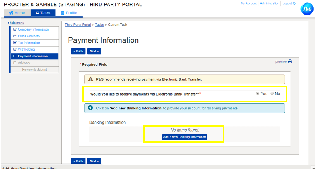Open Company Information in side menu

click(35, 29)
